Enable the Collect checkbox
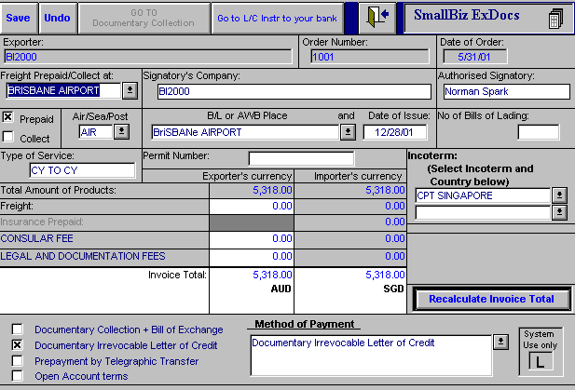The image size is (575, 390). [x=8, y=138]
